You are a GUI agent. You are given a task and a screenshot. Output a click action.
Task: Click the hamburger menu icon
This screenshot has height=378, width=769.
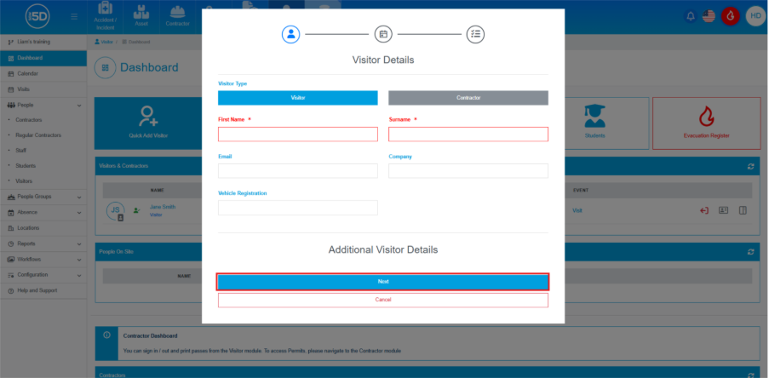[74, 16]
